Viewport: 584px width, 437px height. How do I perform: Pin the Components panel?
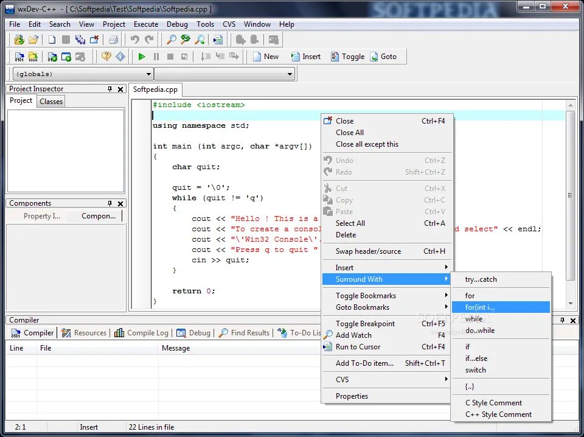[109, 203]
